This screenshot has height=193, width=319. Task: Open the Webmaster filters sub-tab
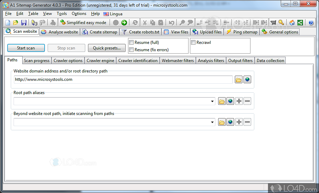coord(178,61)
